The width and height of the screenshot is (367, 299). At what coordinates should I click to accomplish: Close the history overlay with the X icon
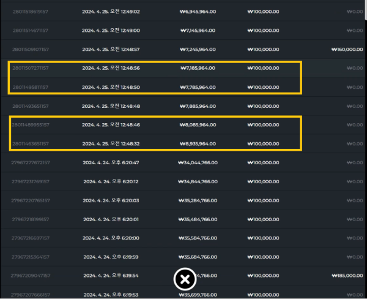[185, 279]
